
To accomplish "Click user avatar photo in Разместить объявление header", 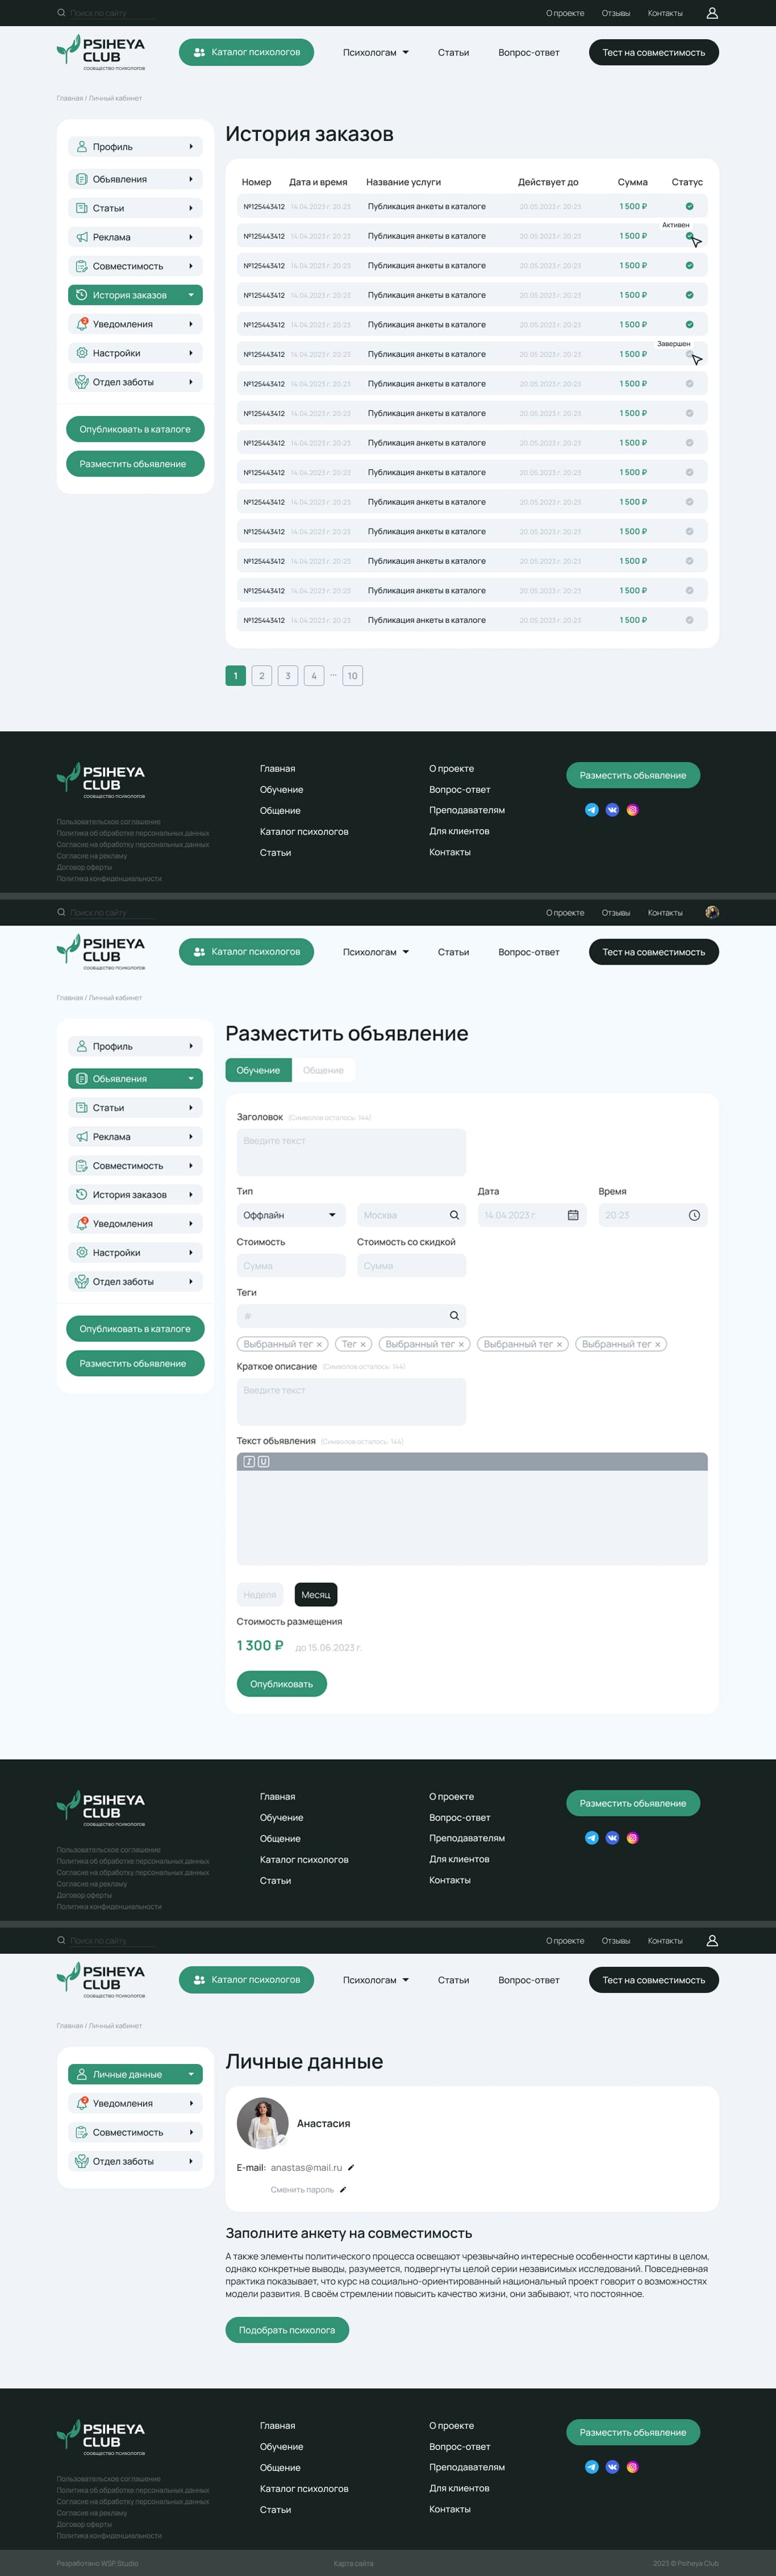I will [x=712, y=912].
